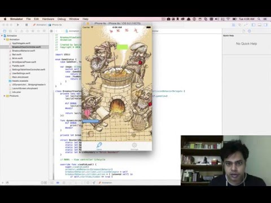271x203 pixels.
Task: Open Brick.swift in navigator
Action: 18,58
